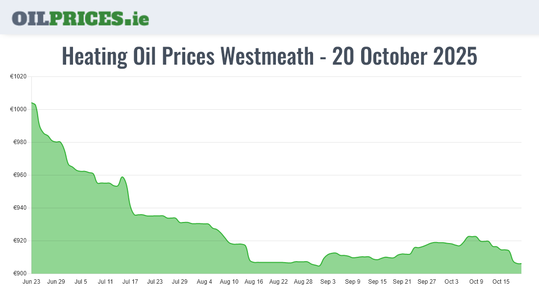Select the €960 price axis label

20,175
